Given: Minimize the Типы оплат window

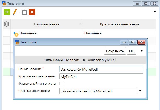Looking at the screenshot, I should (x=137, y=4).
